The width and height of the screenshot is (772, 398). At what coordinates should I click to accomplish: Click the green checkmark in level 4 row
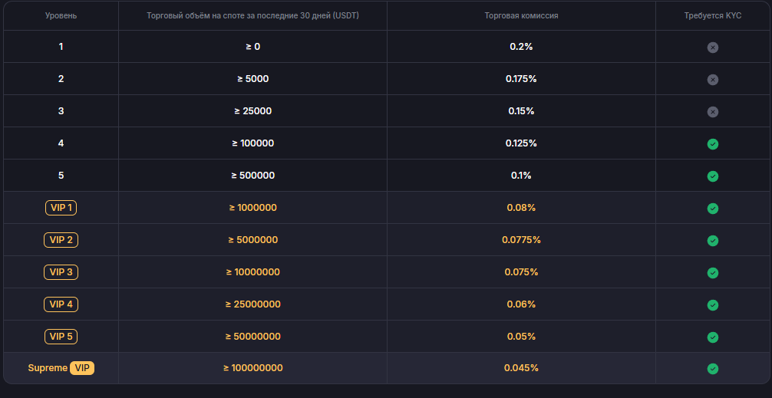[712, 144]
